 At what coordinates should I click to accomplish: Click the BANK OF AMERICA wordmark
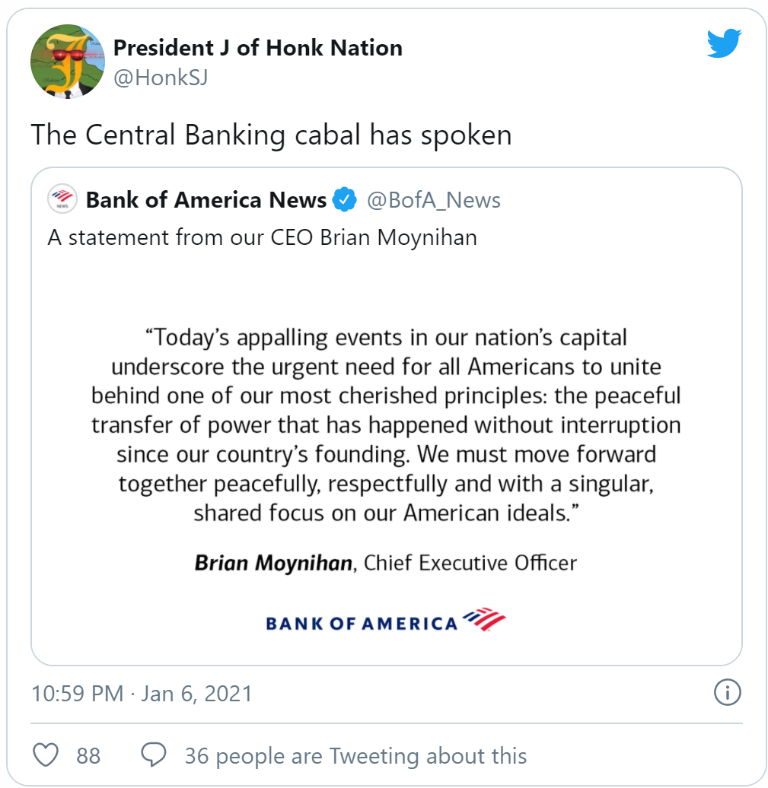[362, 624]
